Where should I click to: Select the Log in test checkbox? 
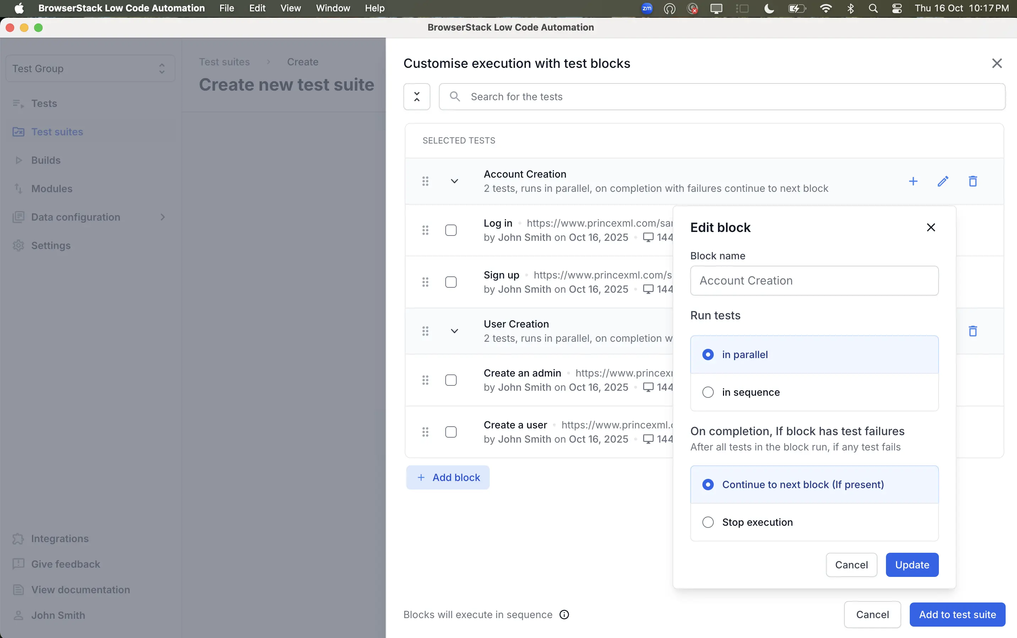point(451,230)
